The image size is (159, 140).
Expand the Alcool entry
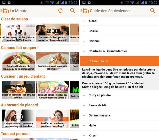pyautogui.click(x=120, y=21)
